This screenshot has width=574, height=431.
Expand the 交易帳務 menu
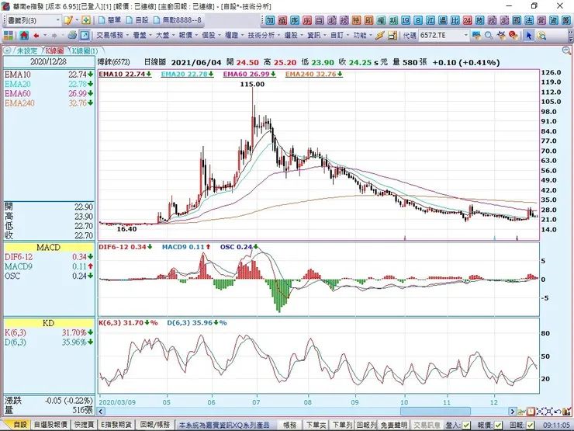112,36
